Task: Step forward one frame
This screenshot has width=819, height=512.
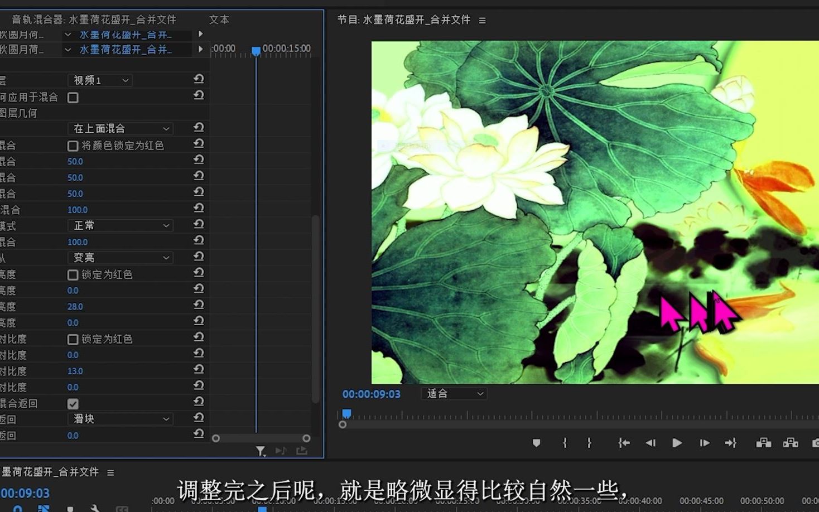Action: 705,443
